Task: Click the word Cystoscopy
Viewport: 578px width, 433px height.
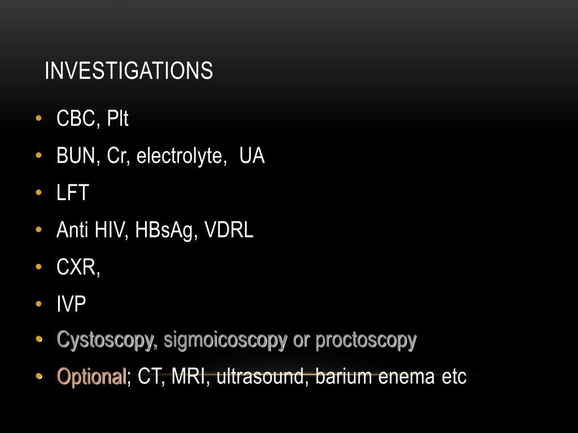Action: (107, 341)
